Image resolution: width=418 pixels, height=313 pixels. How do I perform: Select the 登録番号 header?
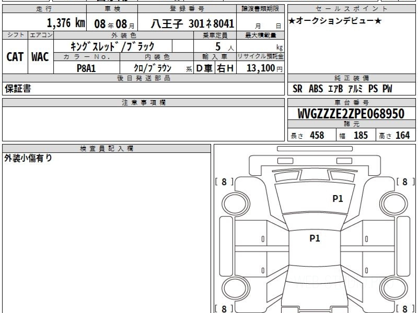pyautogui.click(x=187, y=9)
